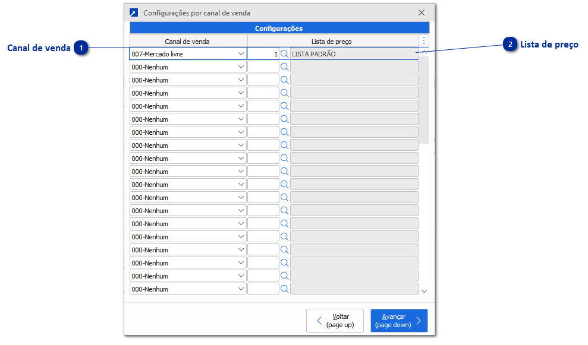Click the annotation marker number 2

pyautogui.click(x=510, y=45)
